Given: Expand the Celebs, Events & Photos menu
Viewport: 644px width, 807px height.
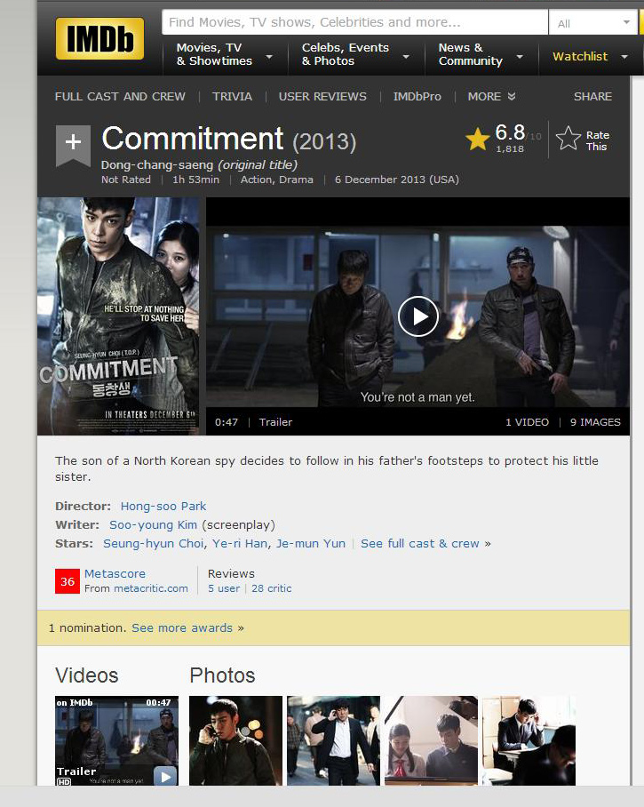Looking at the screenshot, I should [355, 54].
